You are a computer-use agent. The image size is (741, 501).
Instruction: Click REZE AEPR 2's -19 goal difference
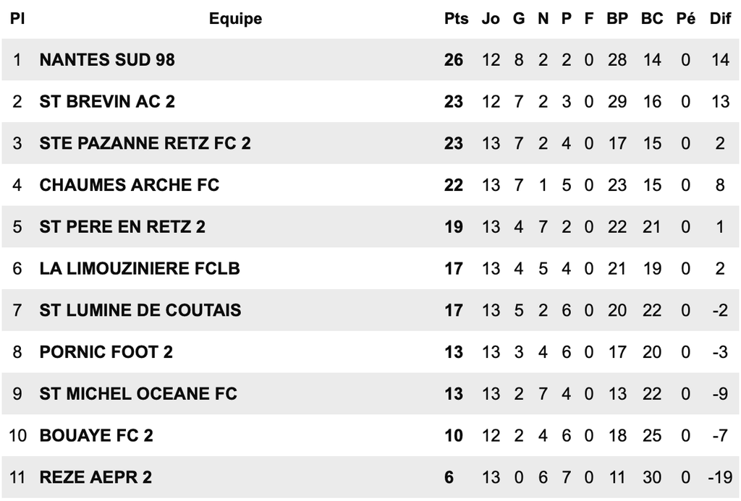(720, 477)
